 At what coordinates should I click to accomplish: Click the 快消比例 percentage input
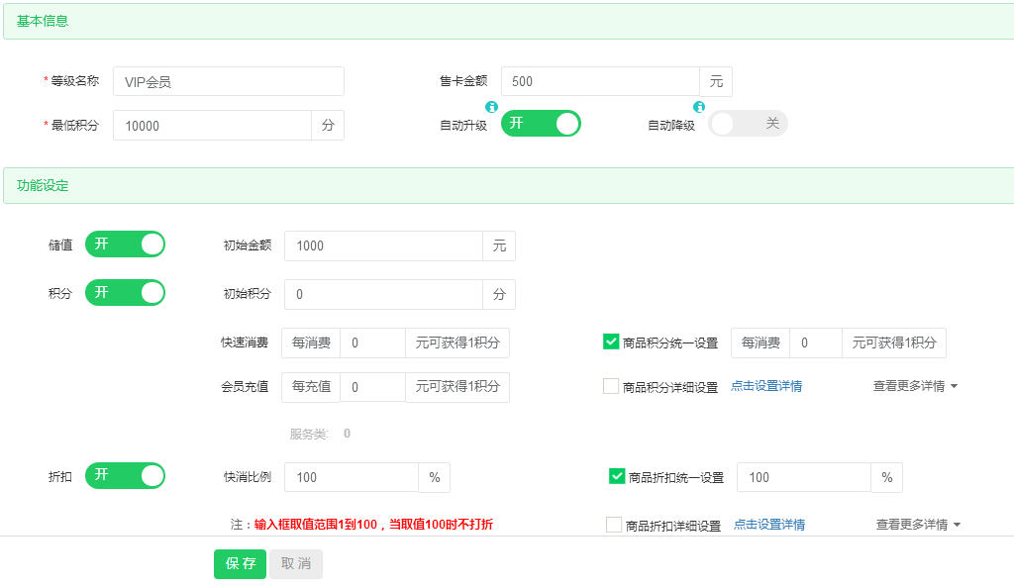351,477
